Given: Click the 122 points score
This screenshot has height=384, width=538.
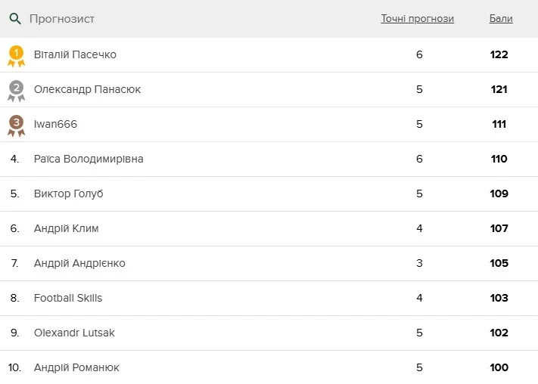Looking at the screenshot, I should (x=499, y=54).
